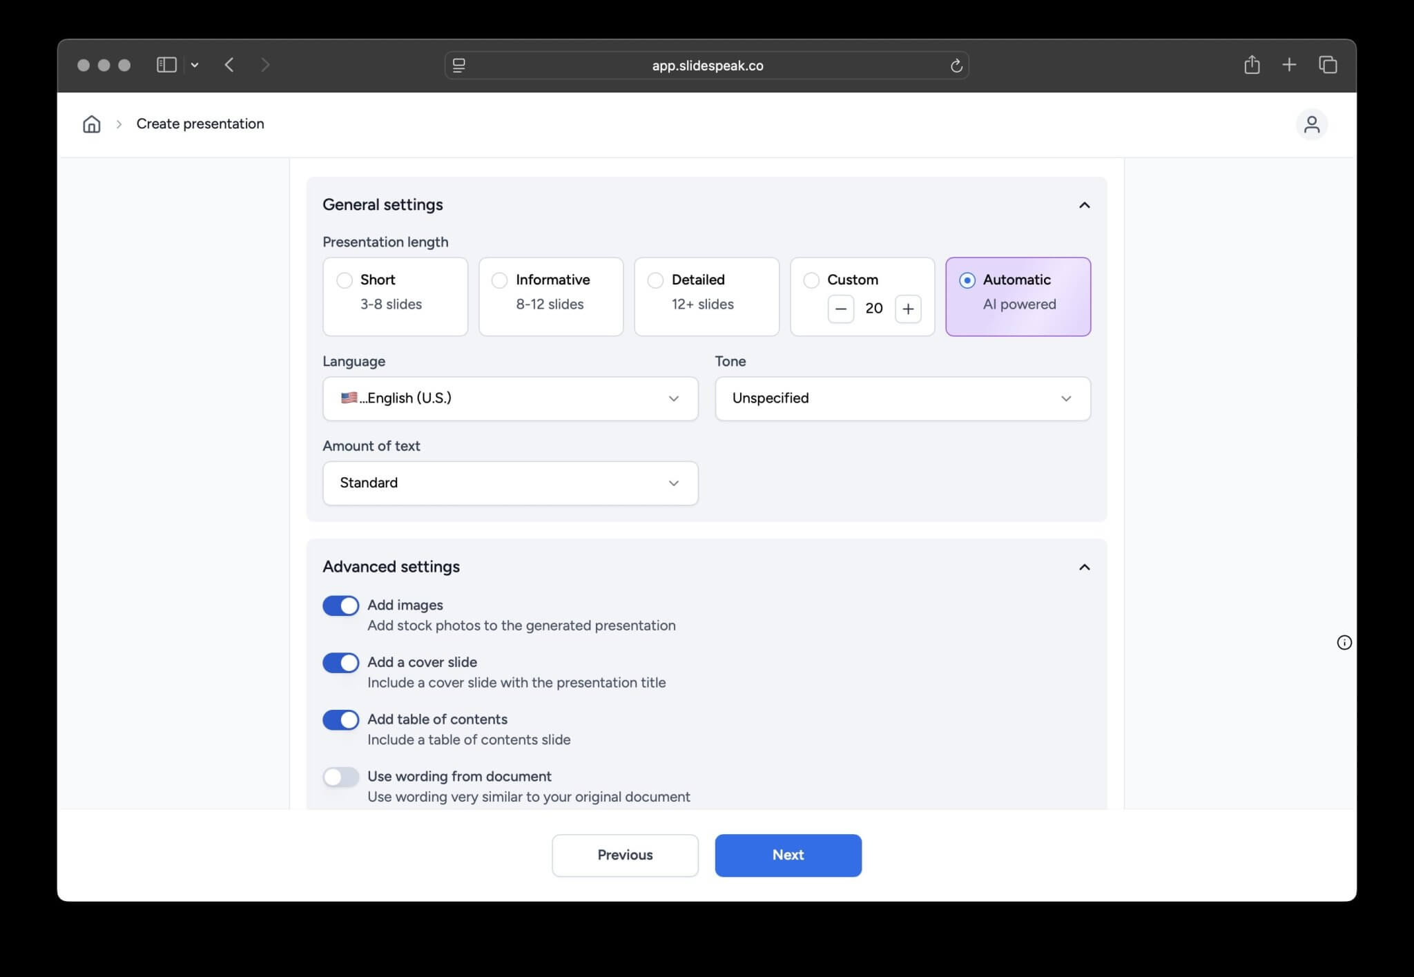
Task: Go to the home icon in breadcrumb
Action: 91,124
